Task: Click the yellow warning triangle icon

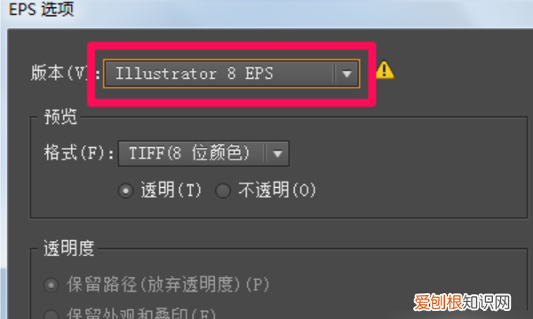Action: pyautogui.click(x=385, y=70)
